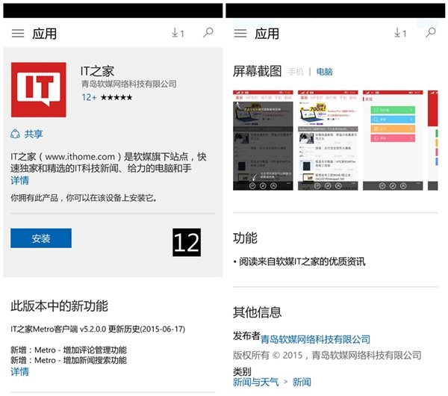Open third screenshot with colored buttons
Image resolution: width=448 pixels, height=396 pixels.
tap(393, 140)
